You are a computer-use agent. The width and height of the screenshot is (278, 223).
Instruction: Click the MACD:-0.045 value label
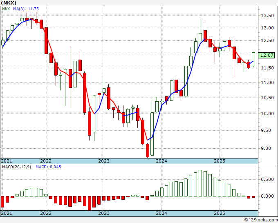click(48, 167)
